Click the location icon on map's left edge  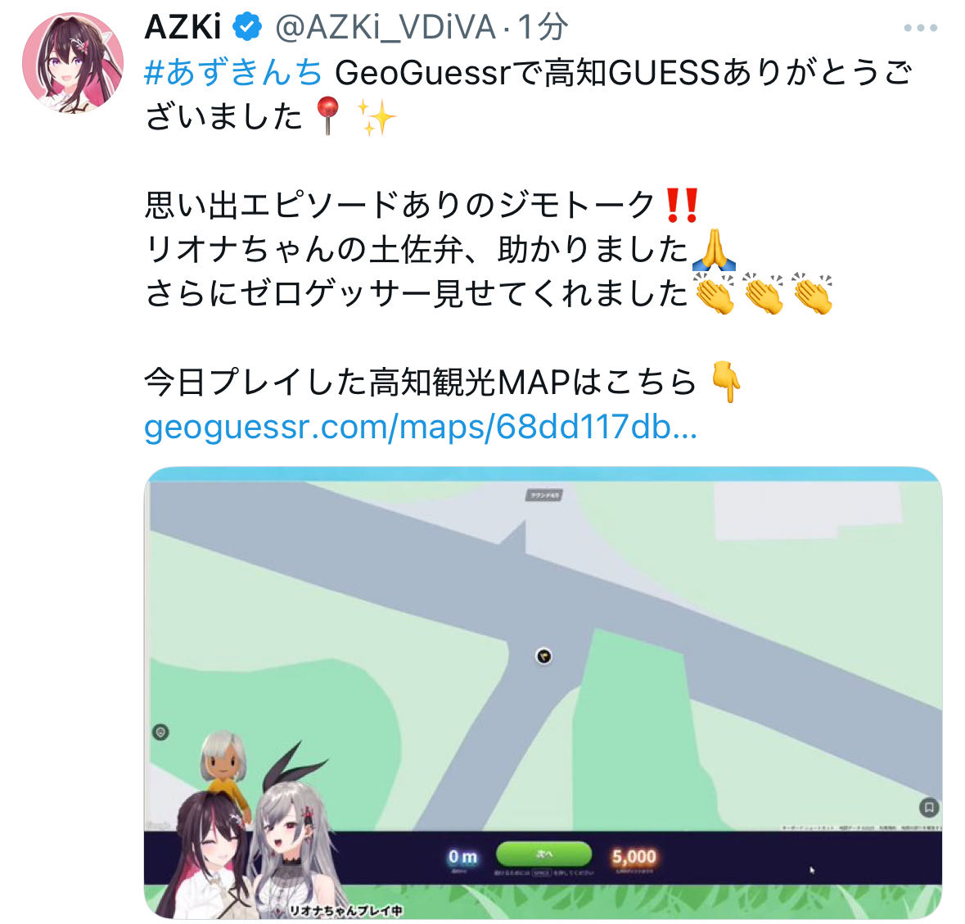[160, 732]
